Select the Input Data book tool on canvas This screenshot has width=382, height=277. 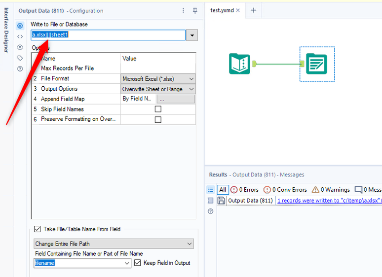[239, 64]
